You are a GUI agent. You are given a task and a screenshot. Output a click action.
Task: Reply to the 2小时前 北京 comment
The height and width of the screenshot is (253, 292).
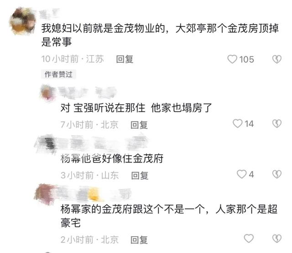click(139, 240)
